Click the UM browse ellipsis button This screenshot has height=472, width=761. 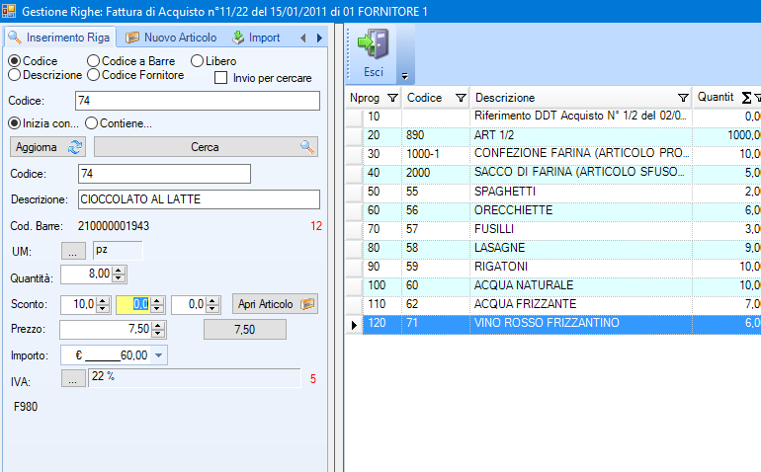pyautogui.click(x=73, y=252)
